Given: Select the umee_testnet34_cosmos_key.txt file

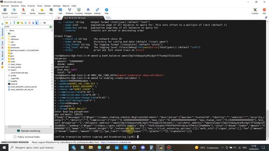Looking at the screenshot, I should tap(22, 87).
